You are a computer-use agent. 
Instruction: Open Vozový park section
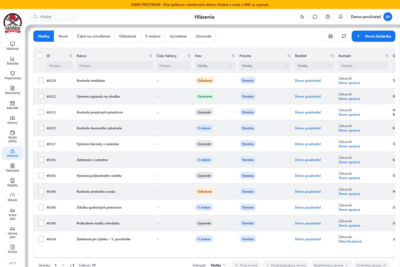pos(12,233)
